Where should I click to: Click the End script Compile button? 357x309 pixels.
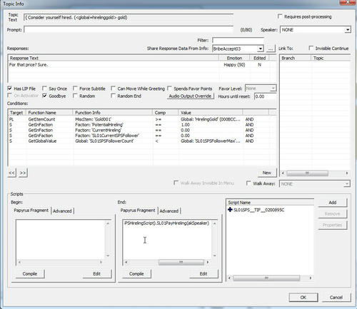tap(136, 274)
